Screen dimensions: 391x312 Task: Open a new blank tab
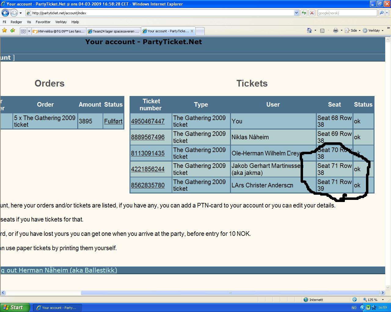(x=200, y=31)
